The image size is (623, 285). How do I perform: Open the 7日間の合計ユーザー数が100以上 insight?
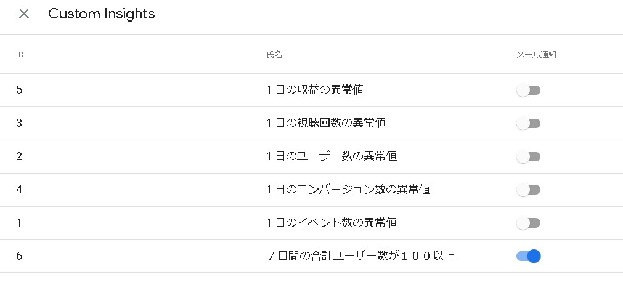tap(360, 256)
